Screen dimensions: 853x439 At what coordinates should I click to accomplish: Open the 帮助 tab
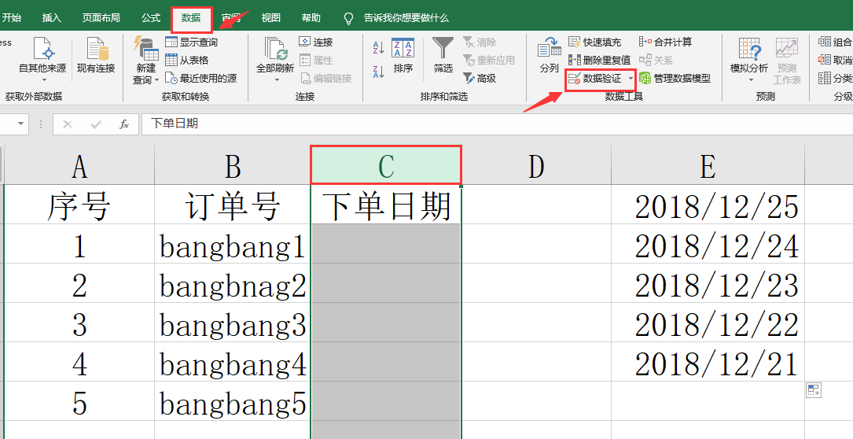311,18
